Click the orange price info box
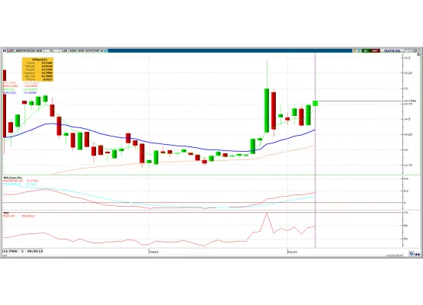 (37, 69)
